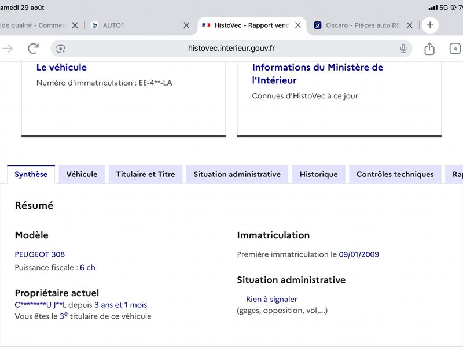
Task: Open the share sheet icon
Action: point(429,49)
